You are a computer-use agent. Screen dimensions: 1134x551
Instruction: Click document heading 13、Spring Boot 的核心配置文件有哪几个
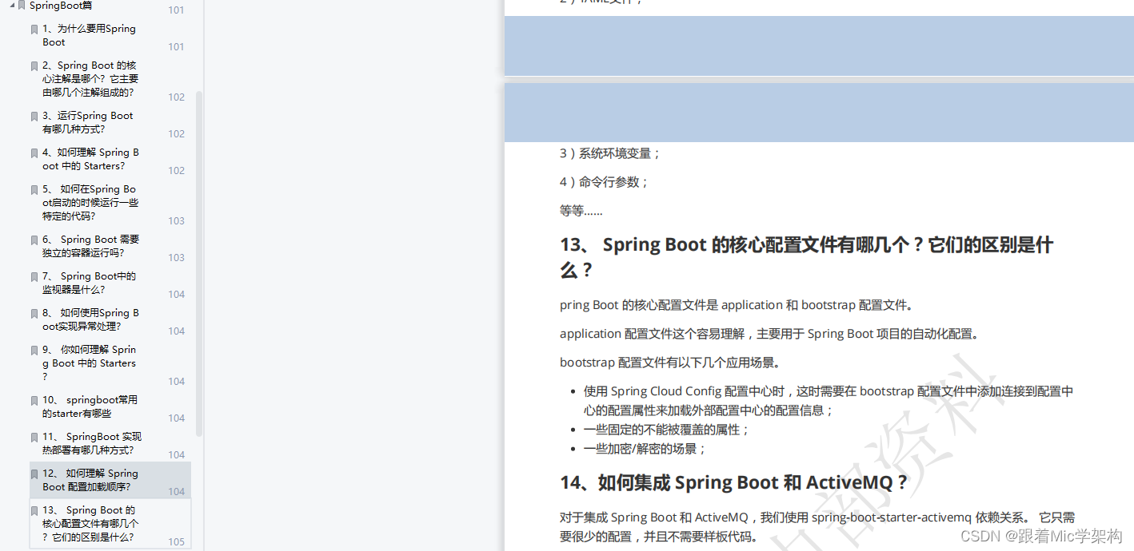coord(806,257)
